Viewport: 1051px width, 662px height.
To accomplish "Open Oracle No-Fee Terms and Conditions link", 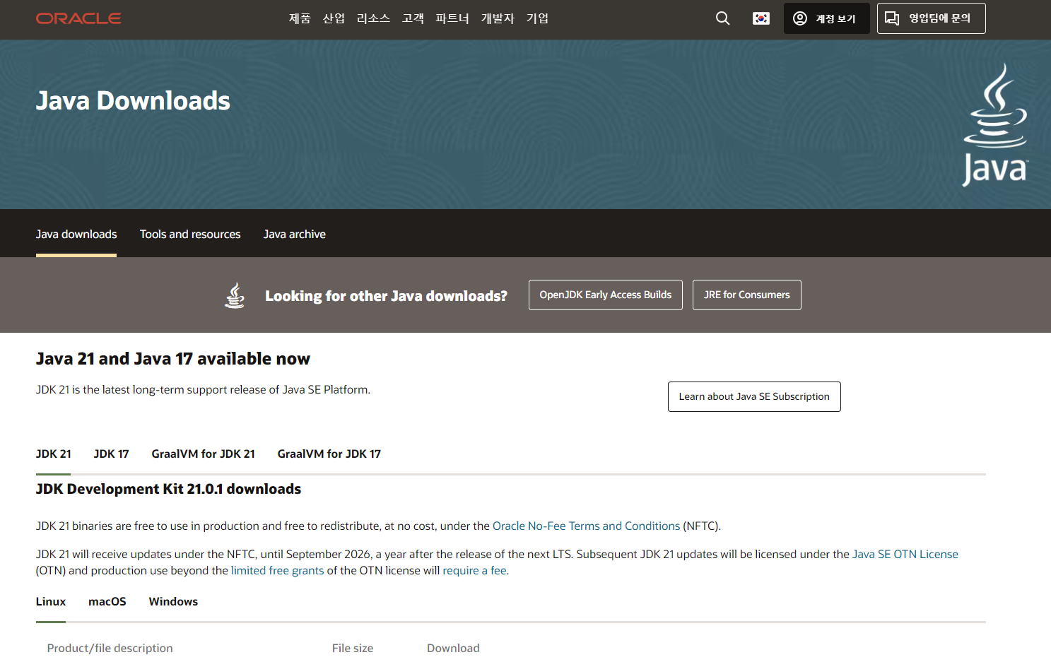I will 586,526.
